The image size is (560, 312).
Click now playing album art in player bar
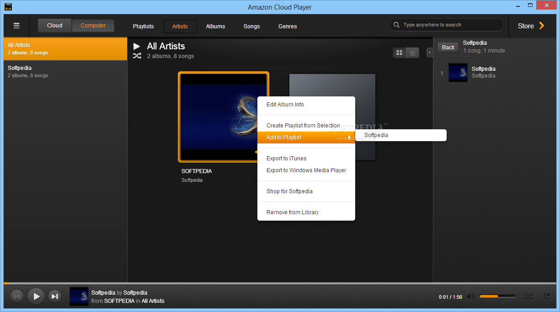tap(79, 296)
